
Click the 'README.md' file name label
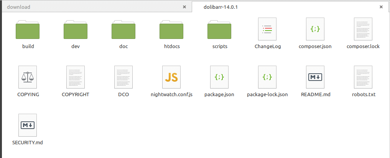click(x=316, y=94)
